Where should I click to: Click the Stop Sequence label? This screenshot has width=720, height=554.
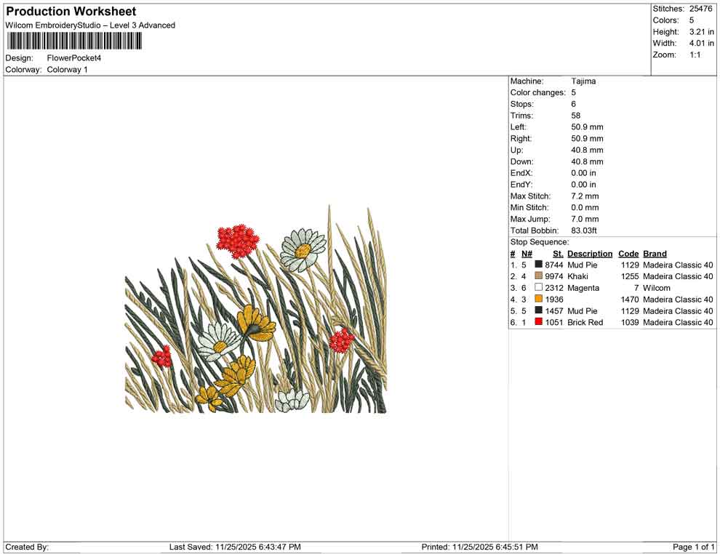click(x=540, y=242)
